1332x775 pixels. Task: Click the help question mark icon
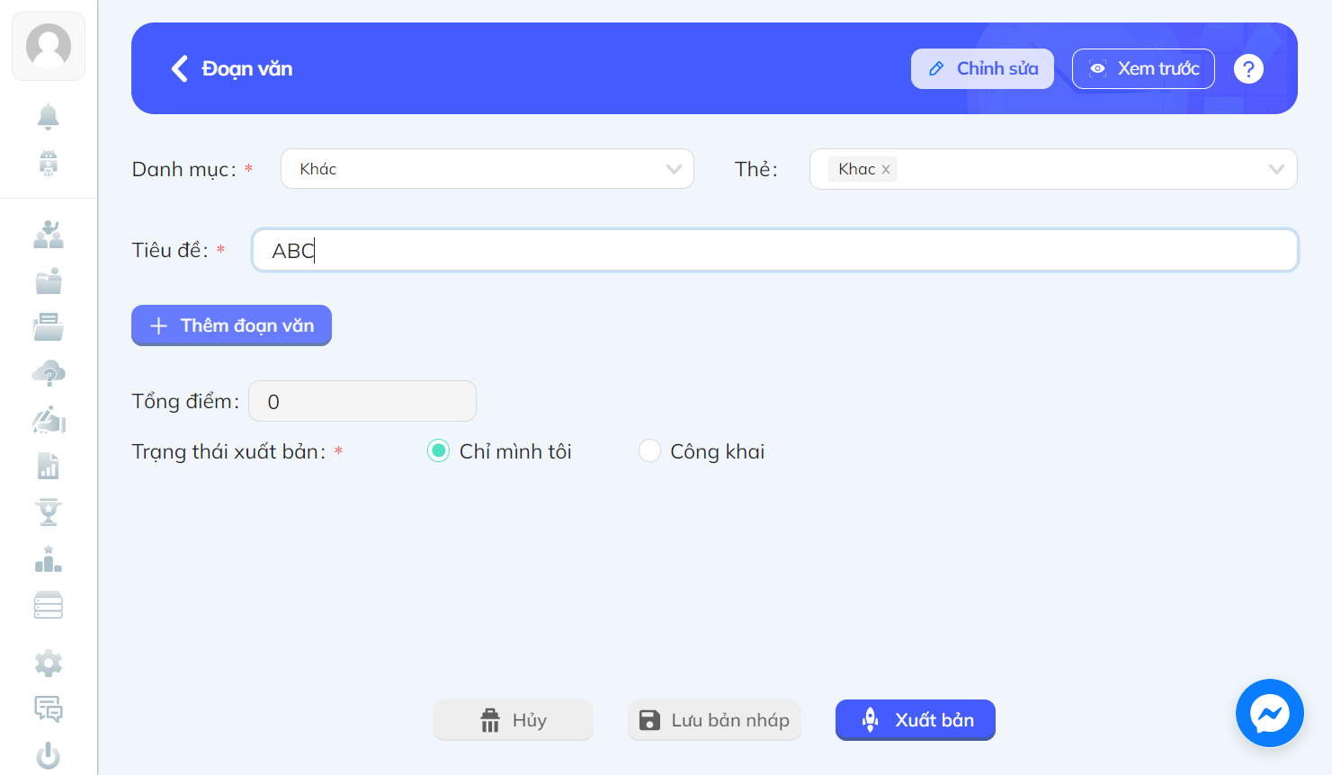pos(1248,68)
